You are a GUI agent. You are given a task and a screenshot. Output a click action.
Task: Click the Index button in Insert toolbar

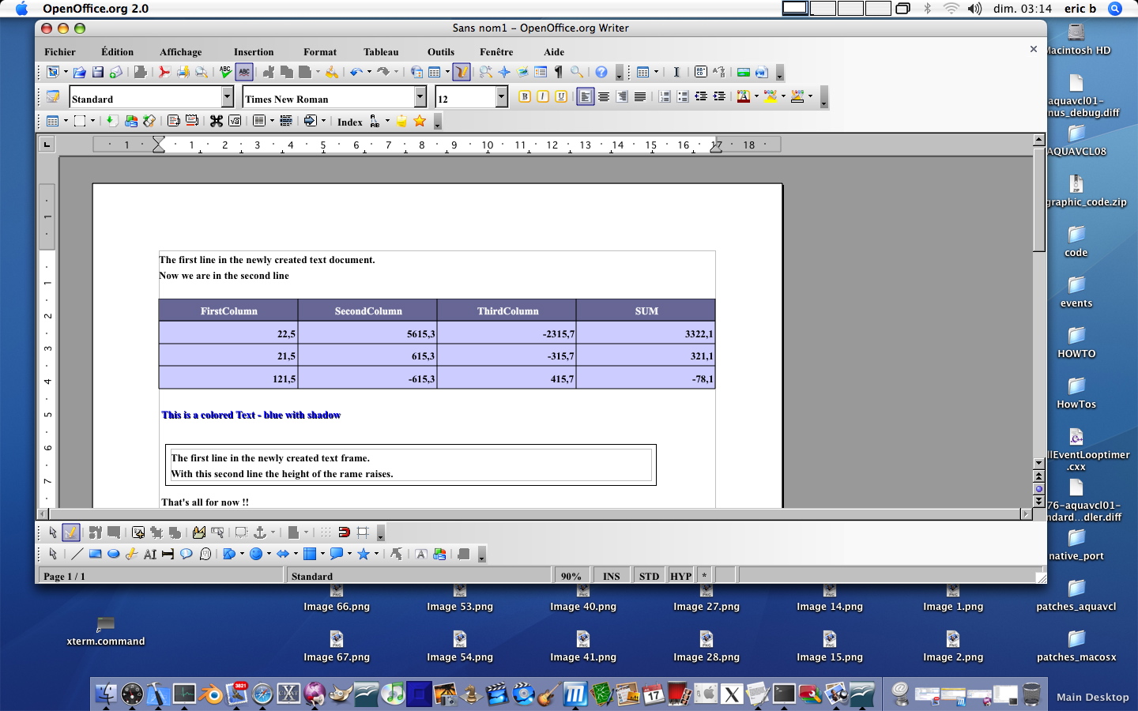click(x=349, y=122)
